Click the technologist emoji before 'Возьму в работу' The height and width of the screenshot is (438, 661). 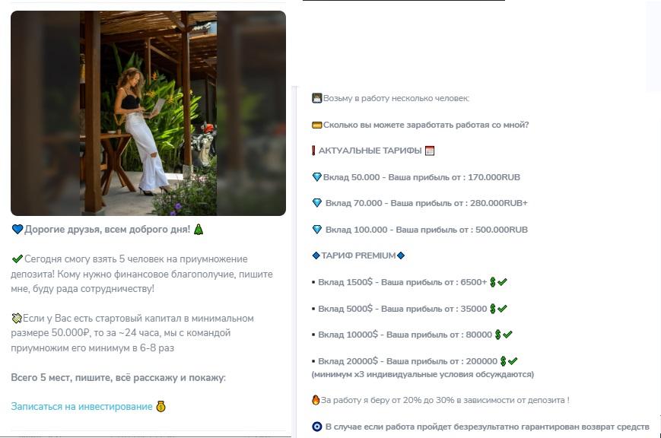pos(316,98)
